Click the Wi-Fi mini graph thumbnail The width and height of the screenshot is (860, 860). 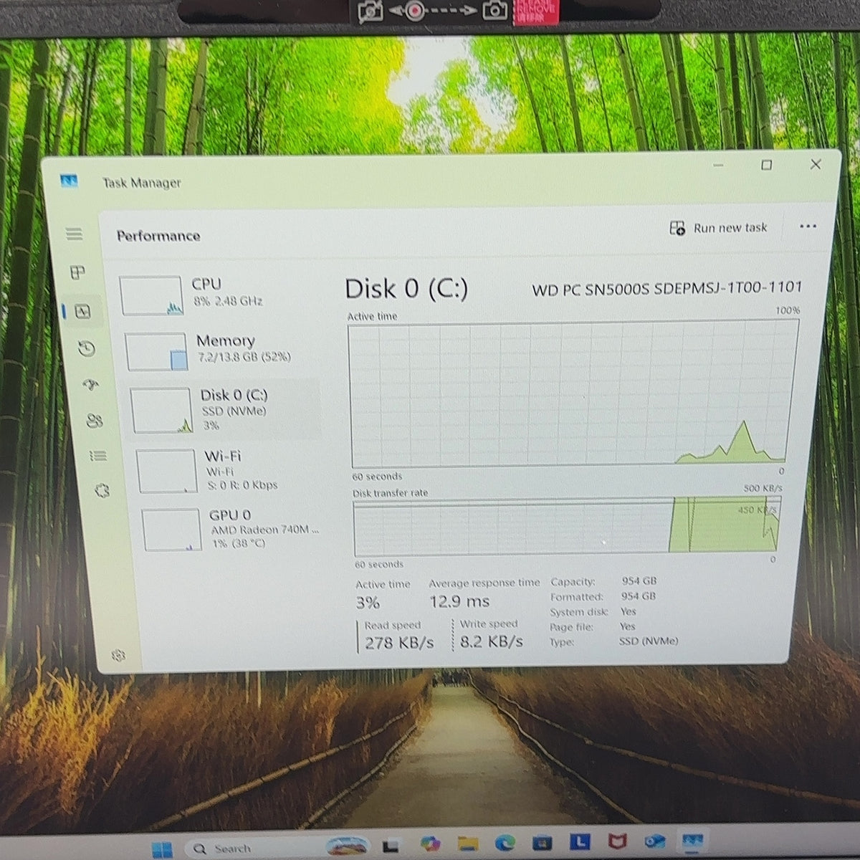point(167,471)
